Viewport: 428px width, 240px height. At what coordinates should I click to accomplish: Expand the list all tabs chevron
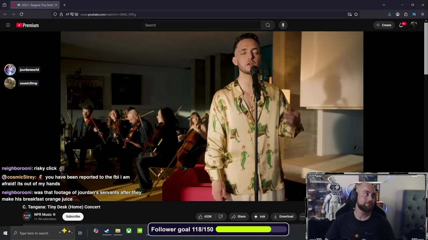[x=384, y=5]
